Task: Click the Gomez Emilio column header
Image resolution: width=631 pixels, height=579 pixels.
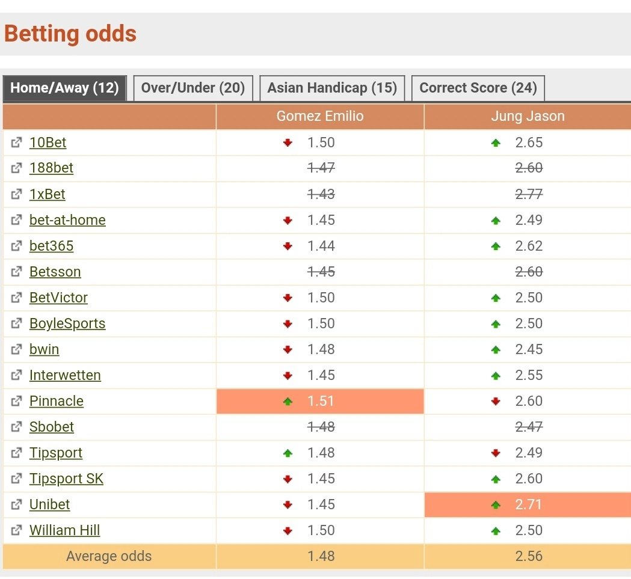Action: coord(320,117)
